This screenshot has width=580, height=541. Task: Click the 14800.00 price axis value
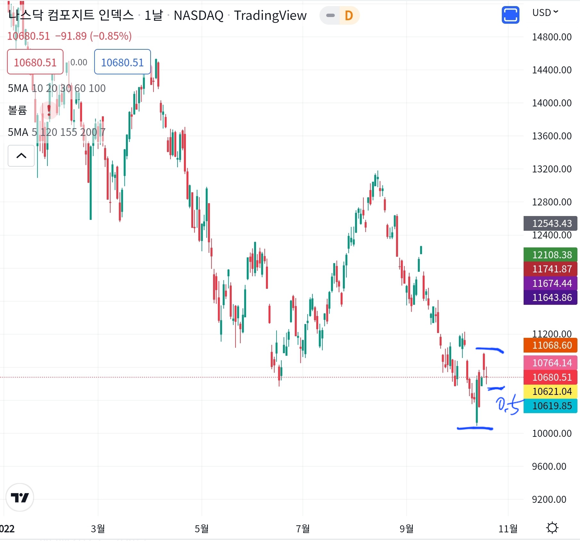point(552,37)
